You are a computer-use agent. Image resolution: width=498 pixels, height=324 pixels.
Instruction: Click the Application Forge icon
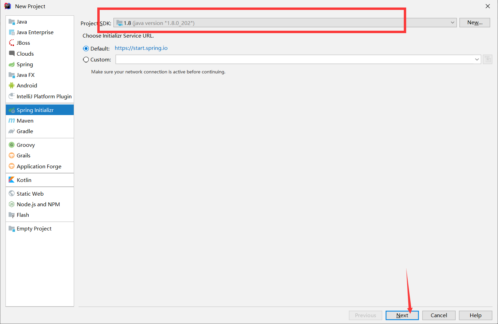(x=12, y=166)
